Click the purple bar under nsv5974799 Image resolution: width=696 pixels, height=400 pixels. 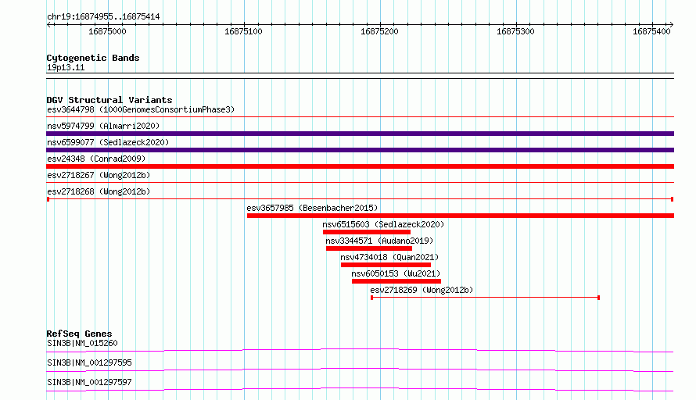(x=360, y=134)
